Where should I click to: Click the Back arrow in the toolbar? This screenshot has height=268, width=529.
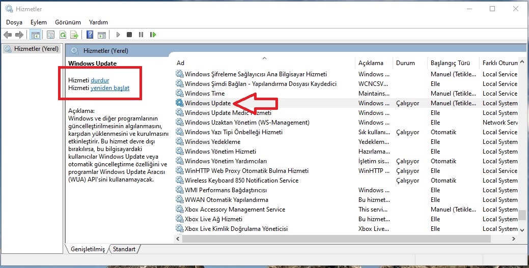(8, 35)
